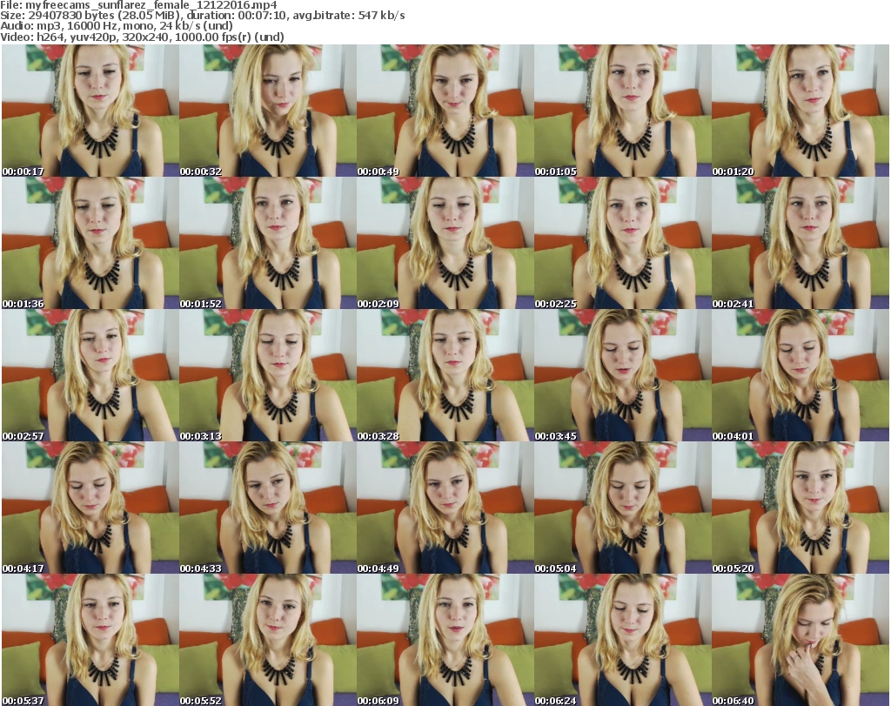Click the thumbnail timestamped 00:02:41
891x706 pixels.
[801, 243]
